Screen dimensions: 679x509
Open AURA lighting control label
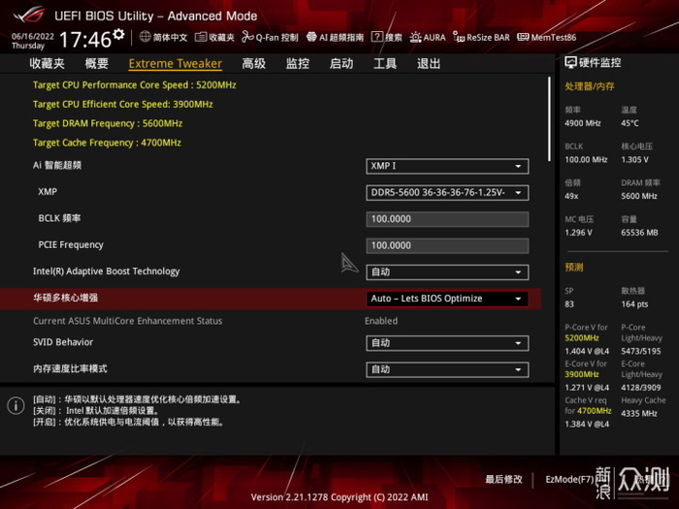tap(435, 38)
